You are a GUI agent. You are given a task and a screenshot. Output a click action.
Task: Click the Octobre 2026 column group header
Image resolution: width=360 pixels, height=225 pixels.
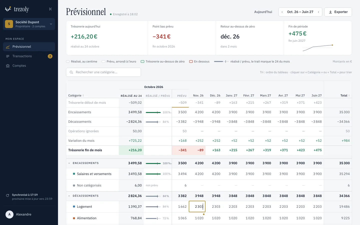pos(153,87)
